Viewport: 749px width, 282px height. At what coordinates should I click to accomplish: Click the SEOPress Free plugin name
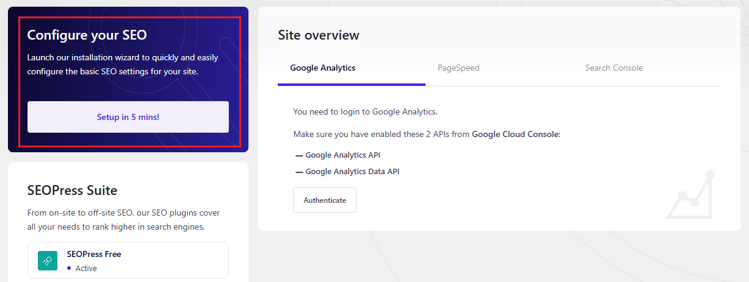tap(94, 254)
